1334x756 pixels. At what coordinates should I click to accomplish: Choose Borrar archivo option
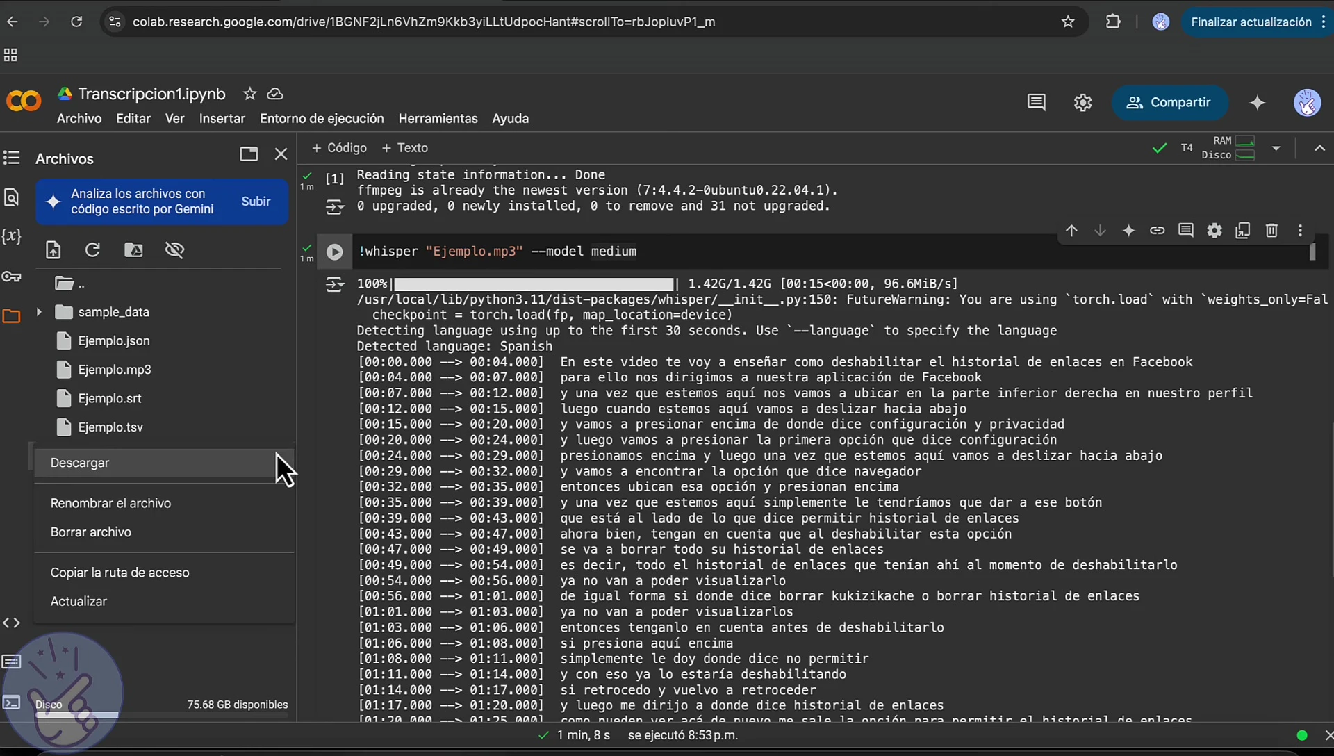(x=164, y=532)
